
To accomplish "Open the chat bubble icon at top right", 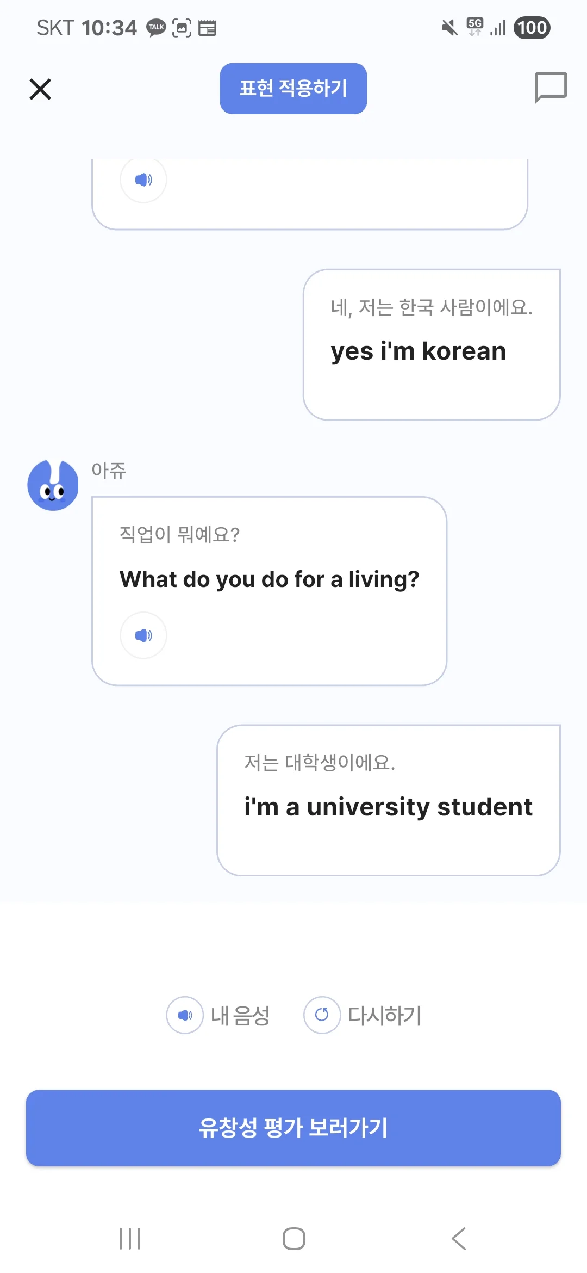I will [x=551, y=87].
